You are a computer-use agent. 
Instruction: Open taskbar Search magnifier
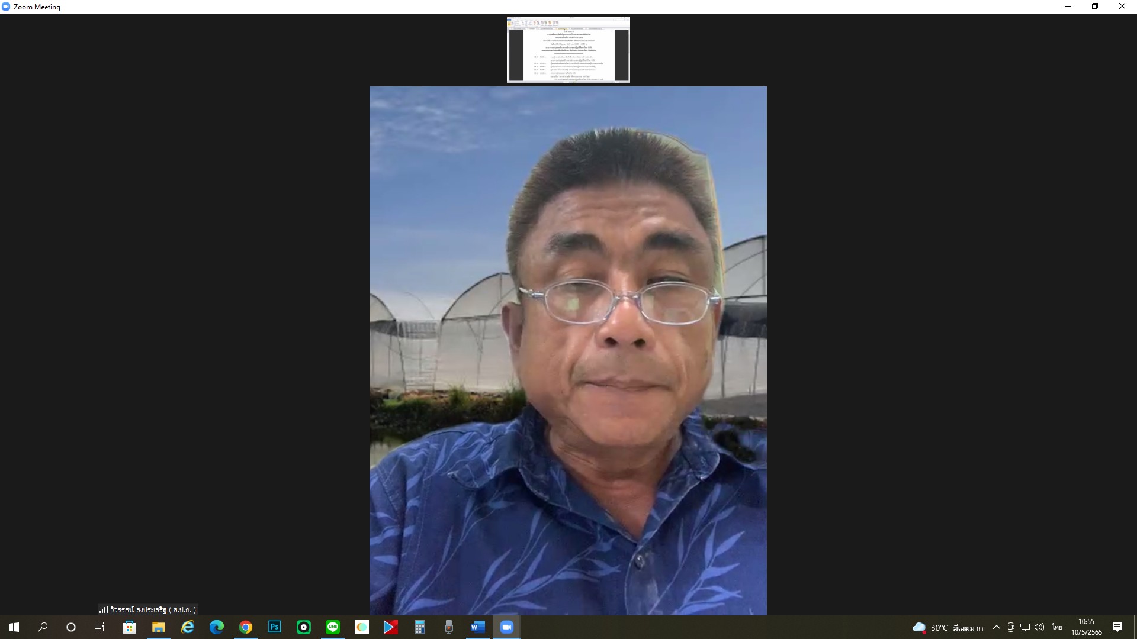click(43, 627)
